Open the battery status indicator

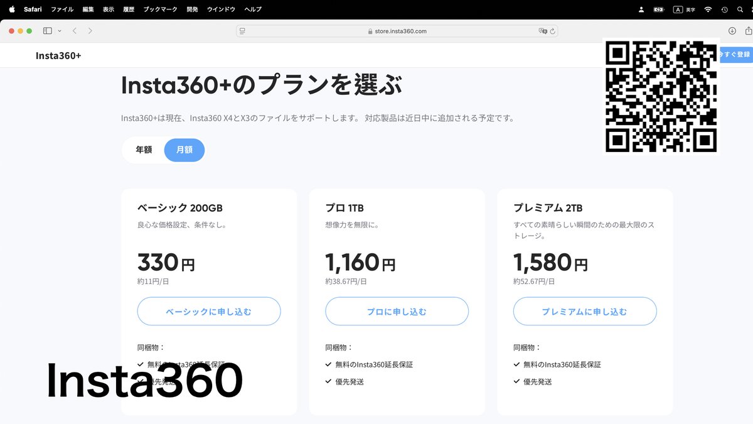(658, 9)
